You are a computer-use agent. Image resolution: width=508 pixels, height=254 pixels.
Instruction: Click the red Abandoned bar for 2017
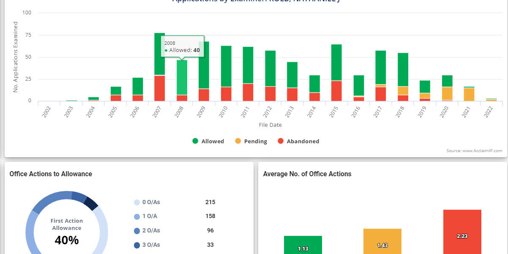tap(381, 94)
